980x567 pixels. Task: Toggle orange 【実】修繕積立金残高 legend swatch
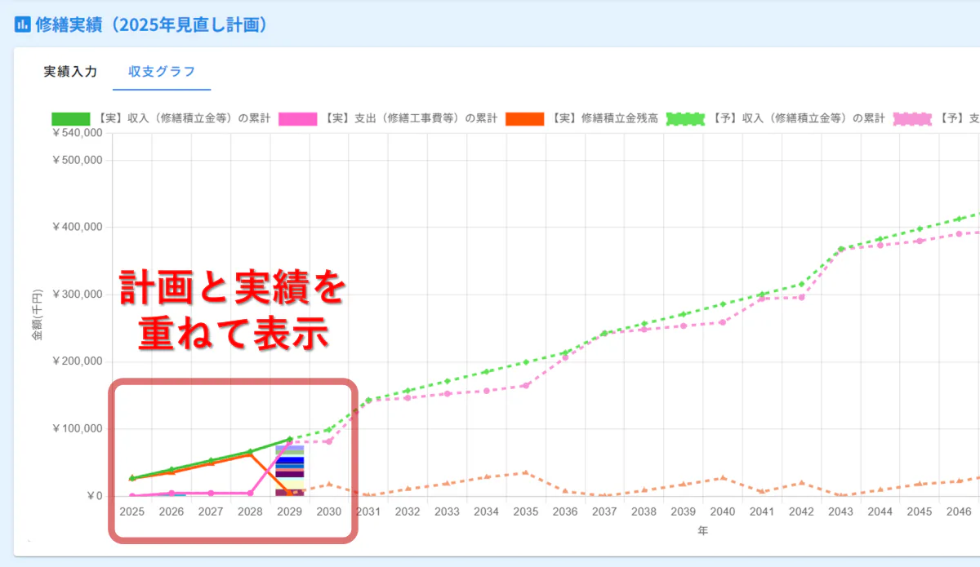point(525,118)
